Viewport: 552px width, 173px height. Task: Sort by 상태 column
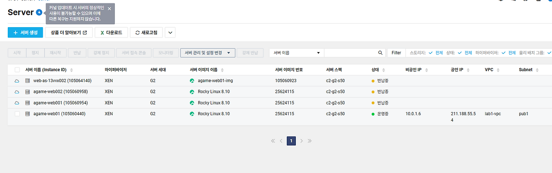point(384,70)
